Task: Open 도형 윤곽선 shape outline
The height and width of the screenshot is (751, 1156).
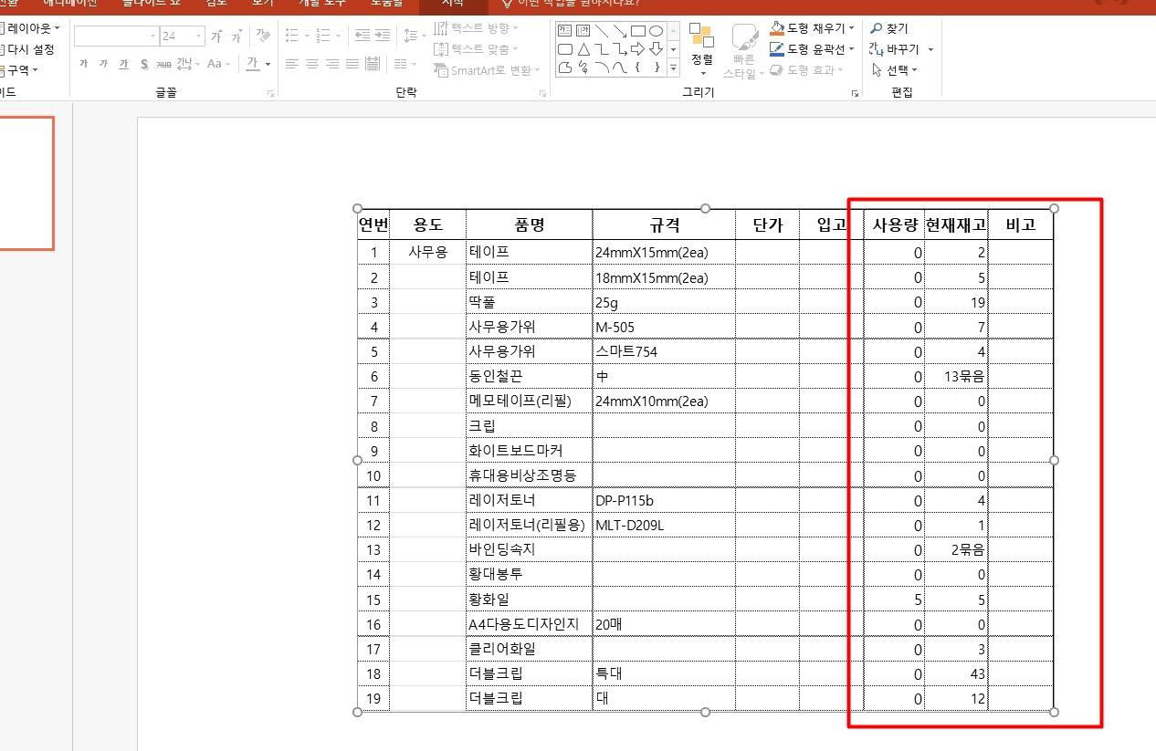Action: pos(813,49)
